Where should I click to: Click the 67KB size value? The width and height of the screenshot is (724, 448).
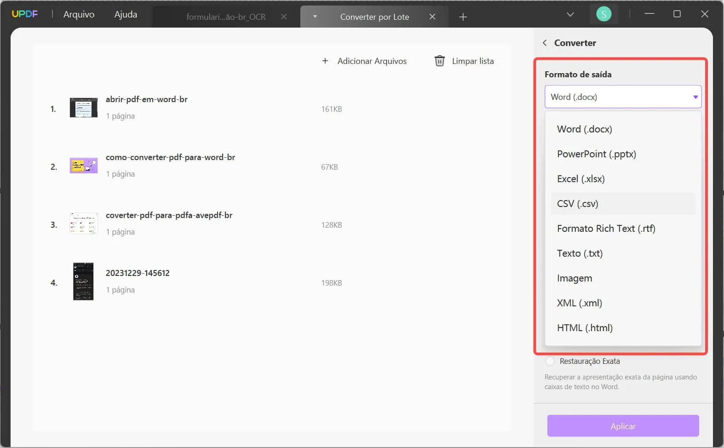coord(329,167)
